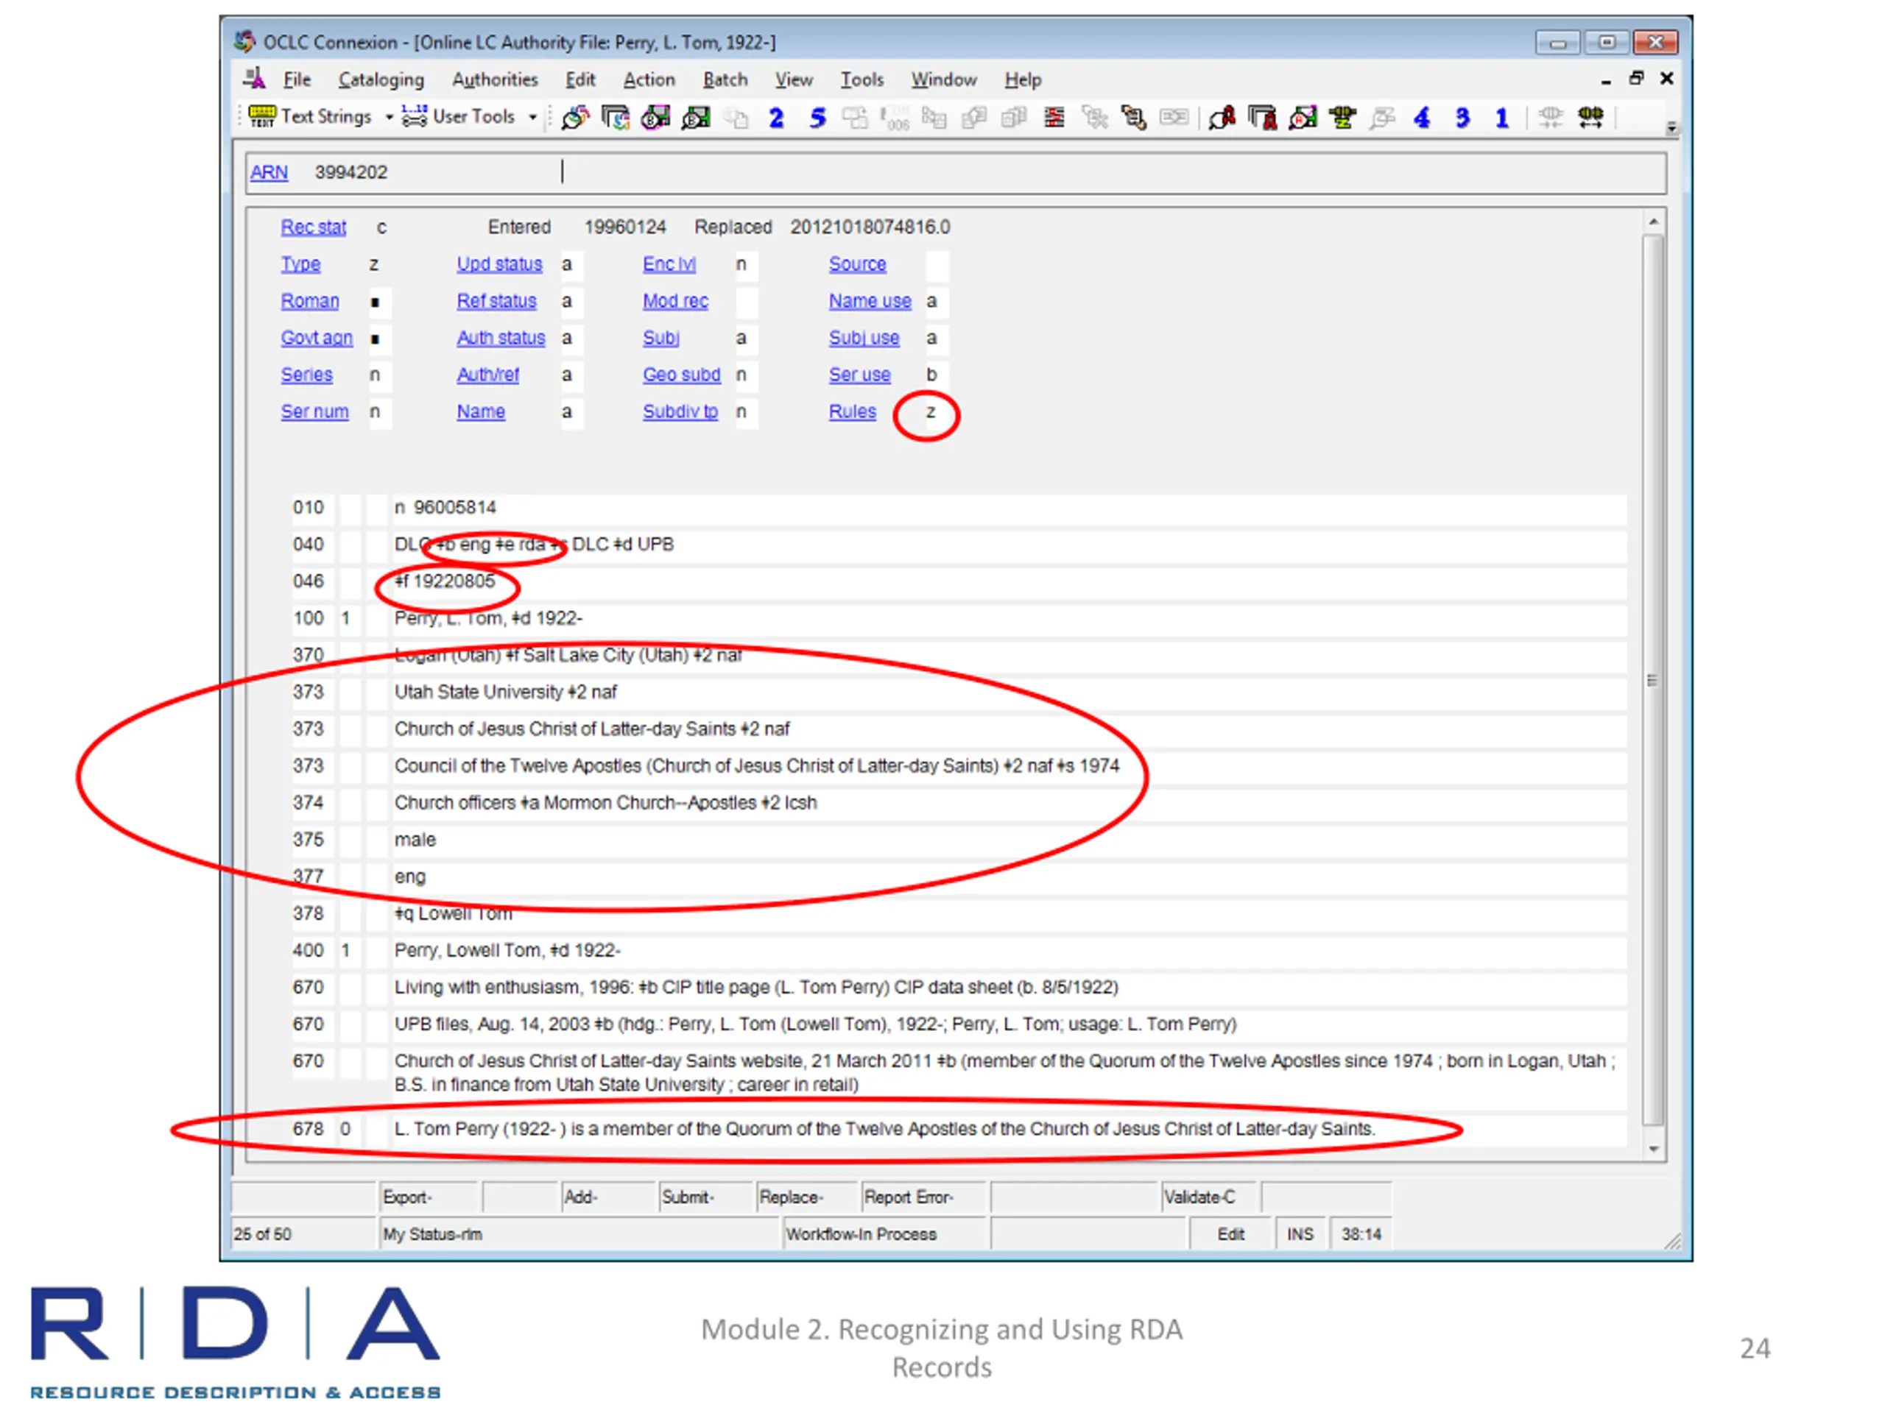1885x1413 pixels.
Task: Open the Cataloging menu
Action: coord(381,80)
